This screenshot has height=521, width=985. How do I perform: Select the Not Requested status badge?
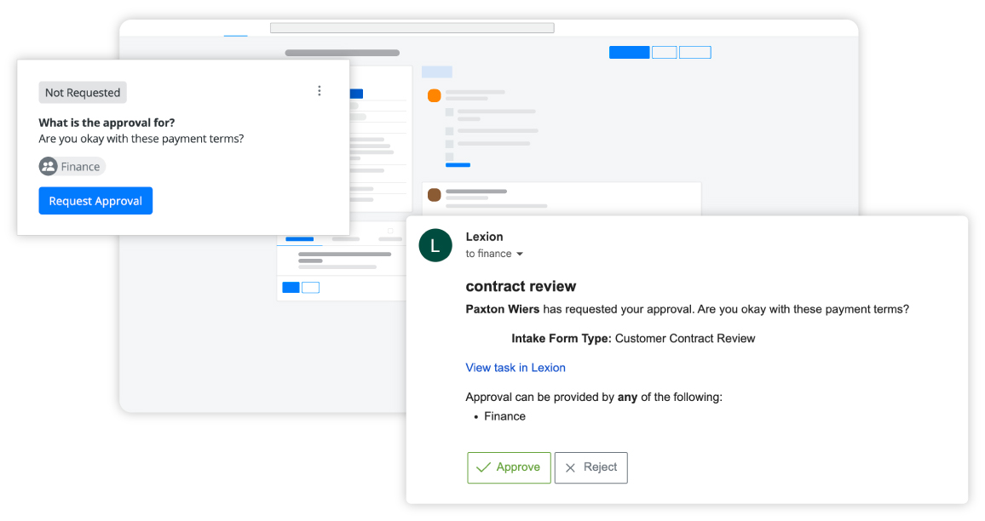(x=82, y=92)
